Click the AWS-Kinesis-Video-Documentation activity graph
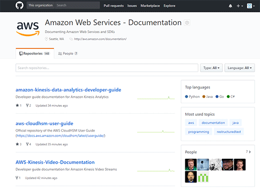 tap(156, 170)
